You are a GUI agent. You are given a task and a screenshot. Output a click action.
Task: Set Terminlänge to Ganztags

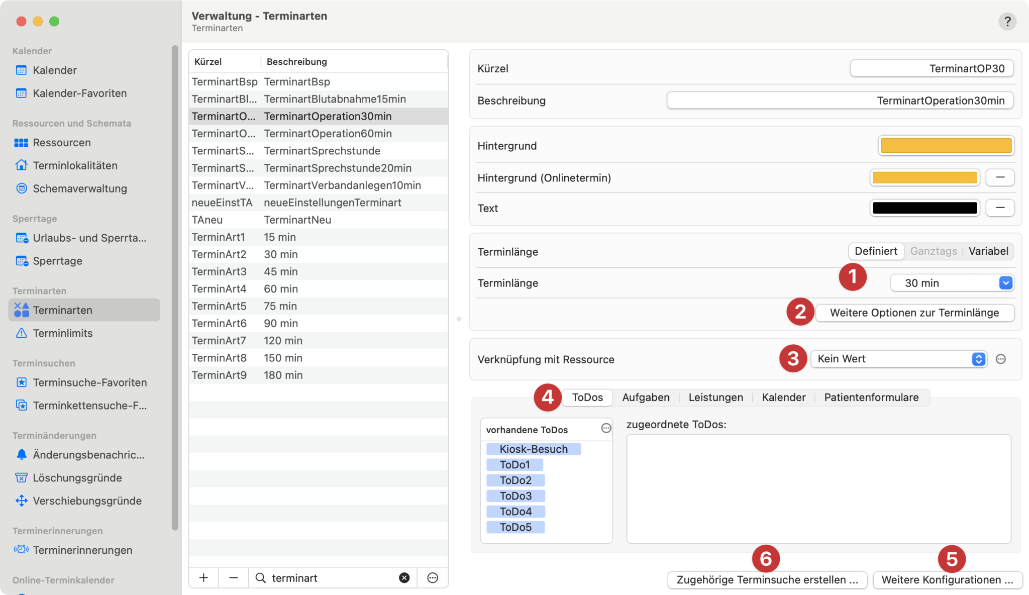tap(934, 251)
